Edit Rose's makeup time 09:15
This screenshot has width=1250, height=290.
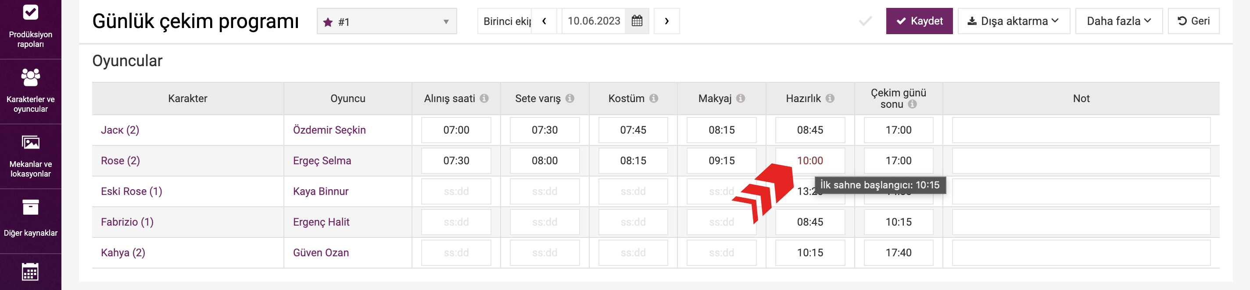[x=722, y=161]
